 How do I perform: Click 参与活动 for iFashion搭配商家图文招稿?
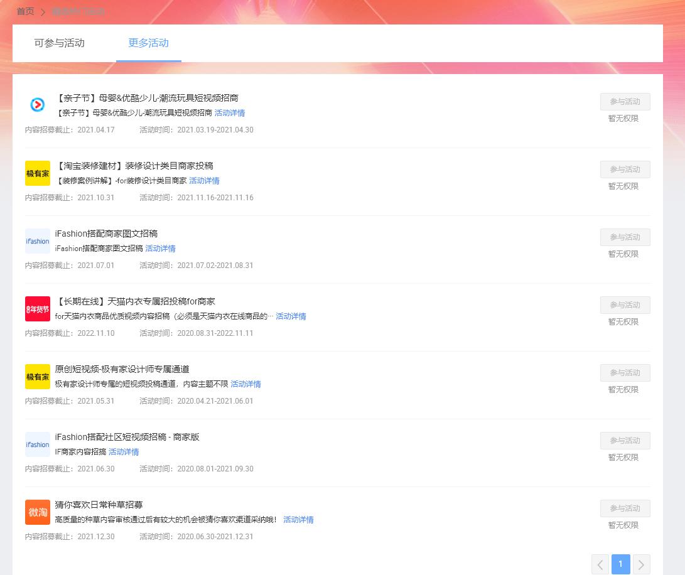(625, 237)
